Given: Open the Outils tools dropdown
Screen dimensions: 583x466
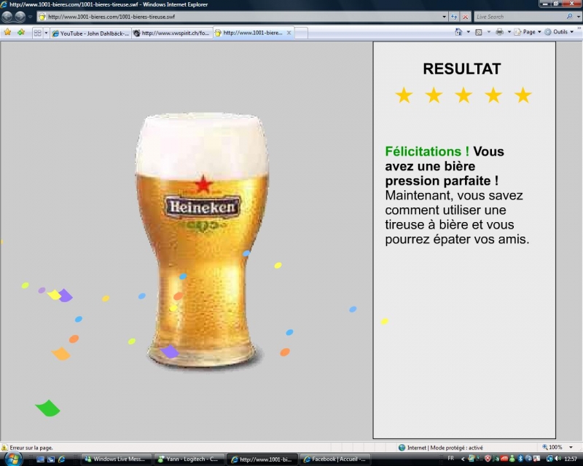Looking at the screenshot, I should click(573, 32).
